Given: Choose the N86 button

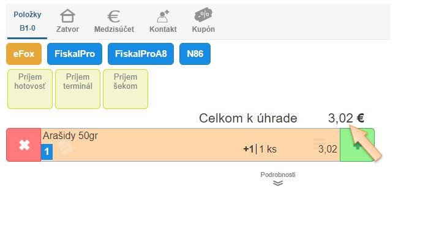Looking at the screenshot, I should click(195, 54).
